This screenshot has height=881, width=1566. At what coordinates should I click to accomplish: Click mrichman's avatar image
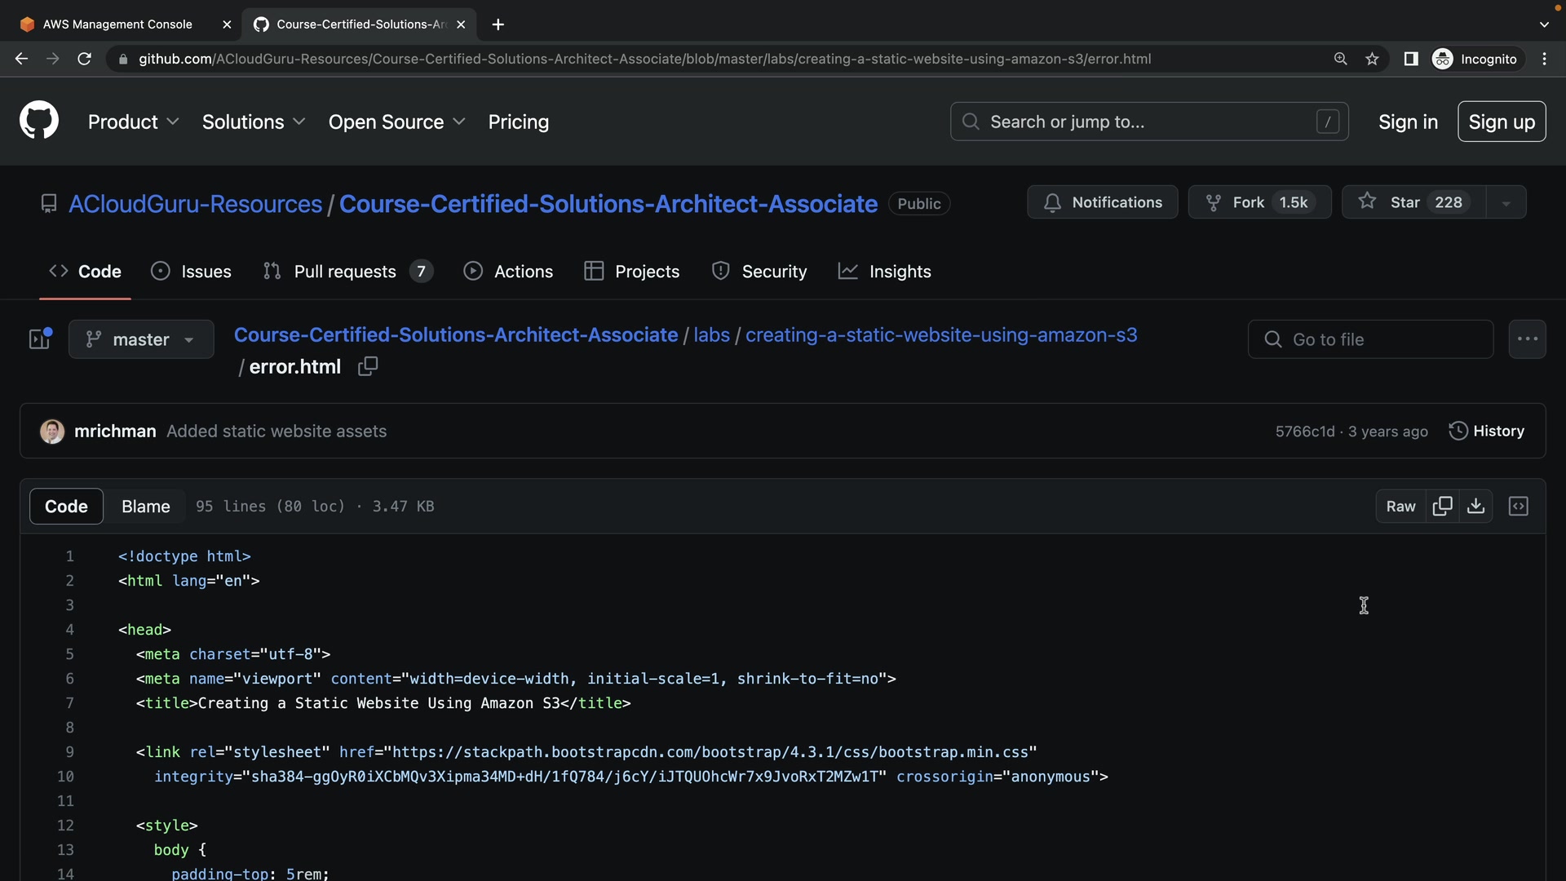[x=52, y=432]
